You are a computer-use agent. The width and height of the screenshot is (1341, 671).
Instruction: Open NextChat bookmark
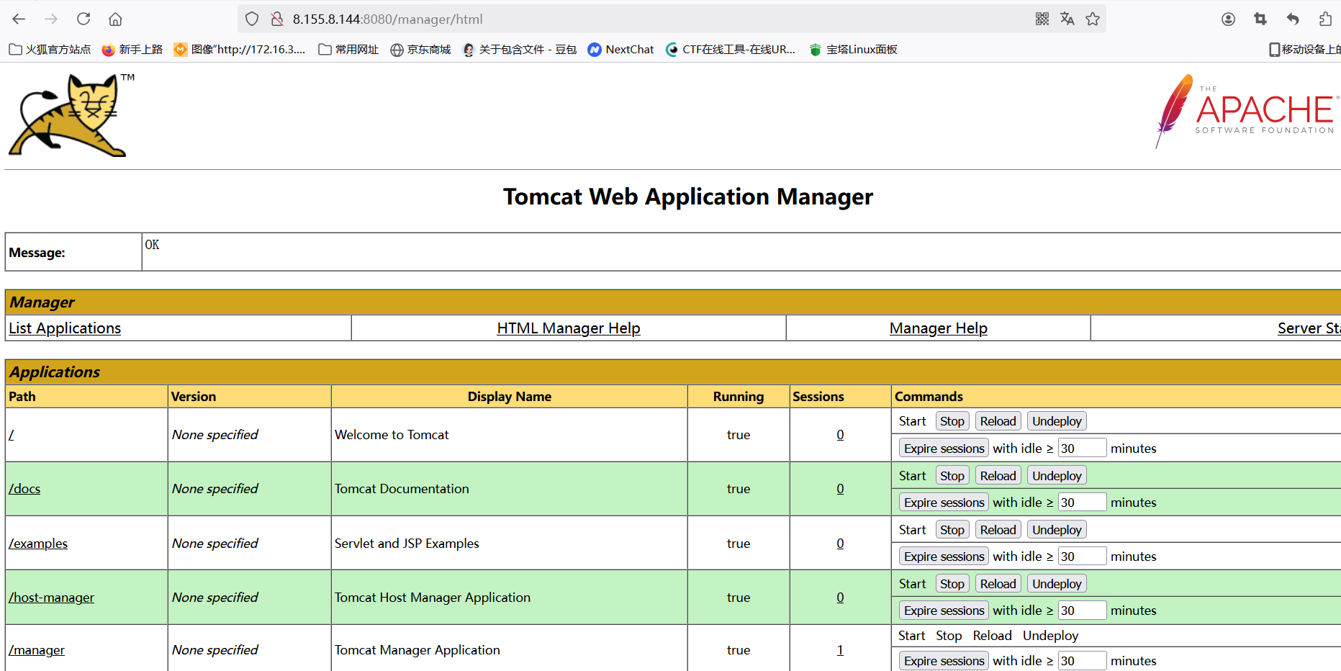tap(620, 50)
